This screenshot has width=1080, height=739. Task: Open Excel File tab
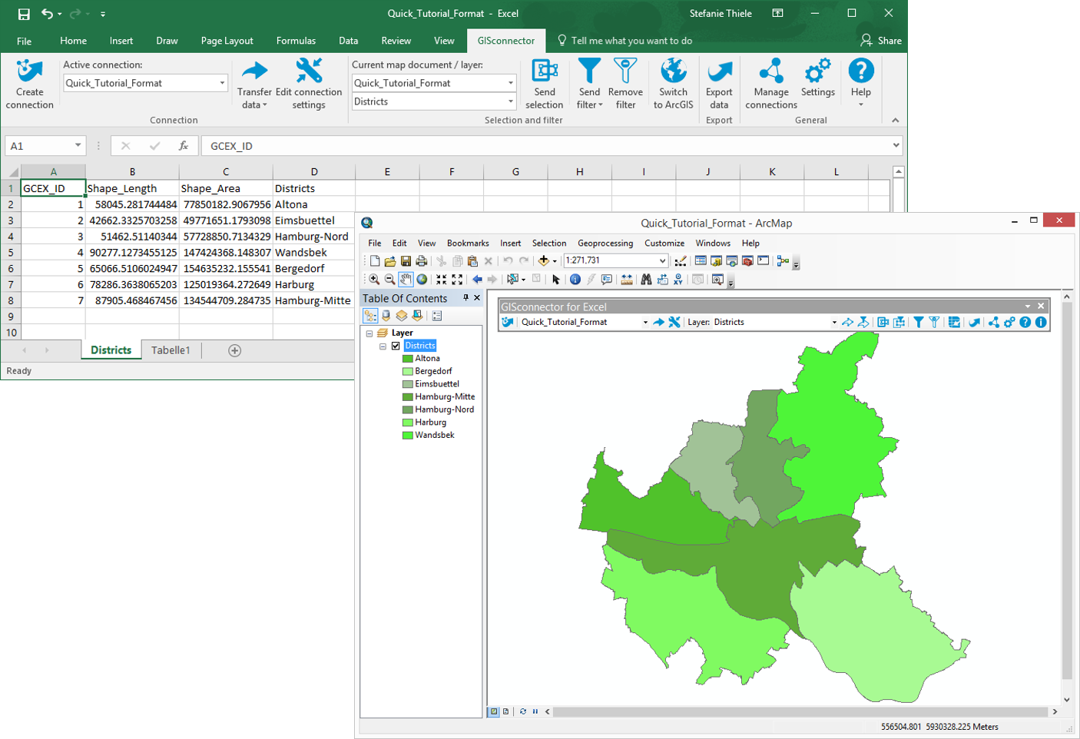pyautogui.click(x=25, y=41)
